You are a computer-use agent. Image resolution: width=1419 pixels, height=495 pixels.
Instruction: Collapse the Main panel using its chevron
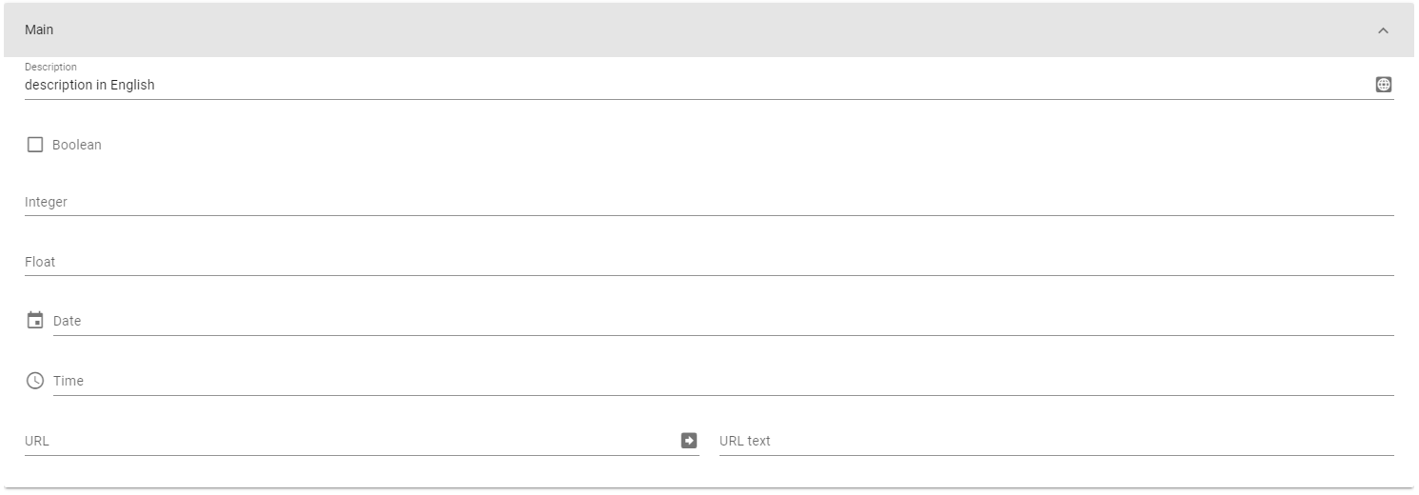click(x=1383, y=30)
